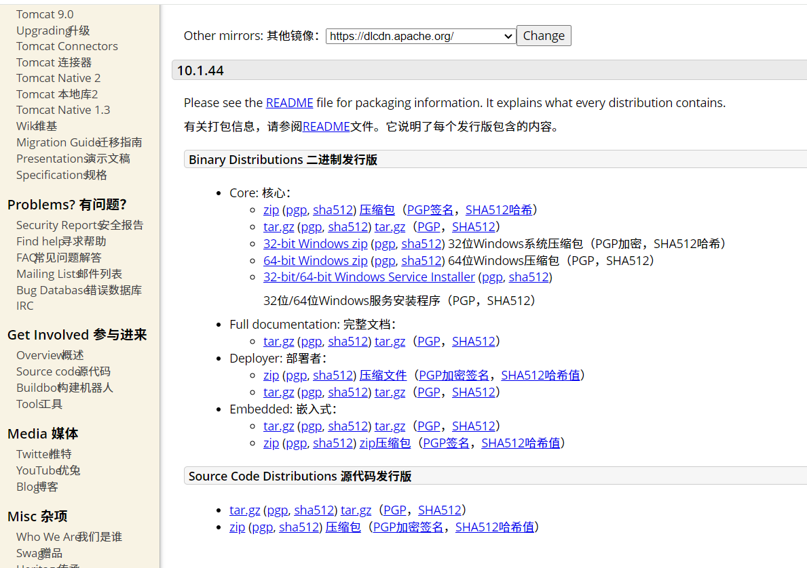807x568 pixels.
Task: Open Migration Guide sidebar link
Action: tap(79, 142)
